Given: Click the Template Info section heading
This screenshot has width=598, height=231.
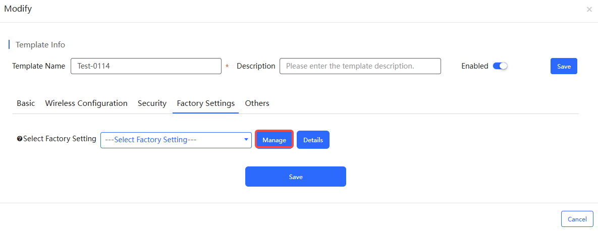Looking at the screenshot, I should click(x=40, y=44).
